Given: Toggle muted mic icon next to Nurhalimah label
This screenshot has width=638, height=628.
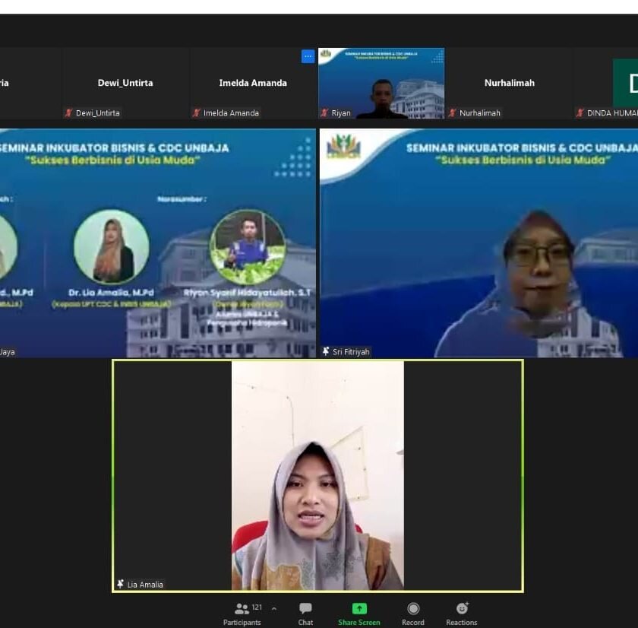Looking at the screenshot, I should coord(453,113).
